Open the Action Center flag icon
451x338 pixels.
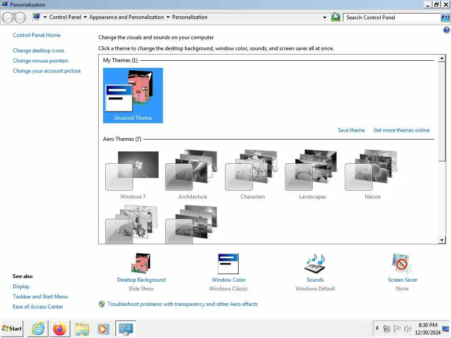tap(397, 328)
